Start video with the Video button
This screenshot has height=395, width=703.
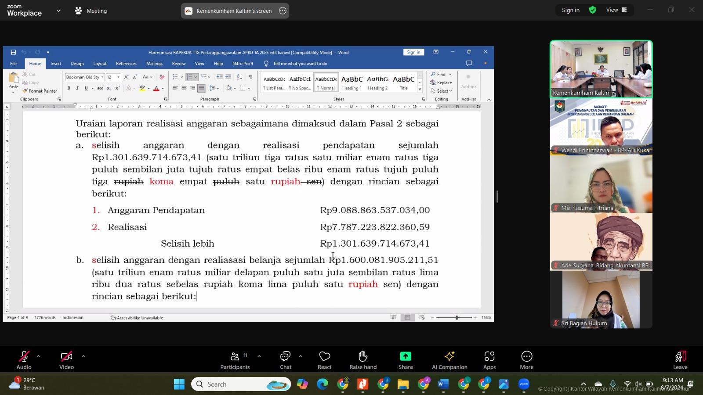pos(66,360)
